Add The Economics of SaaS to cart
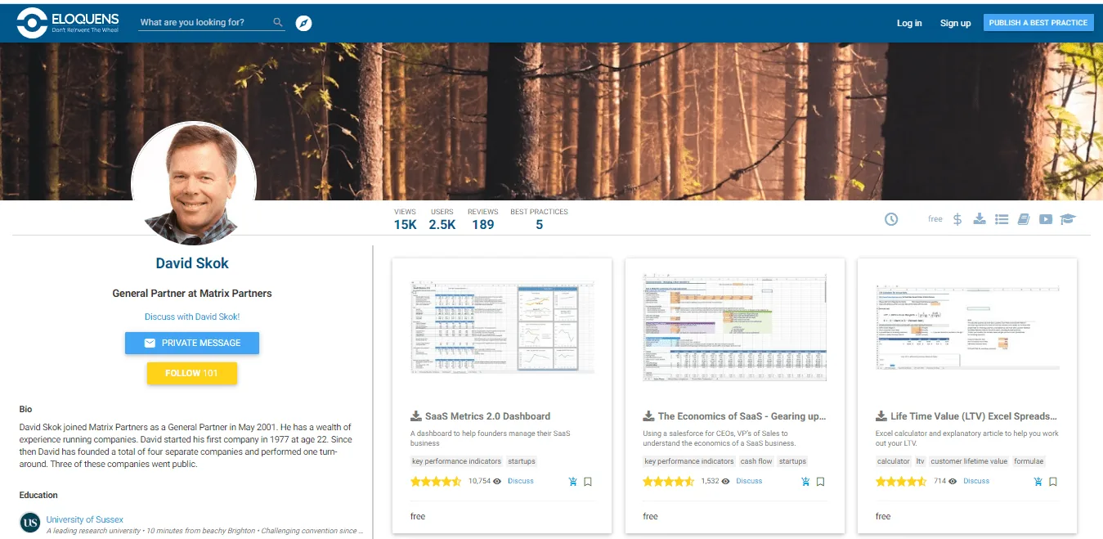 coord(805,482)
